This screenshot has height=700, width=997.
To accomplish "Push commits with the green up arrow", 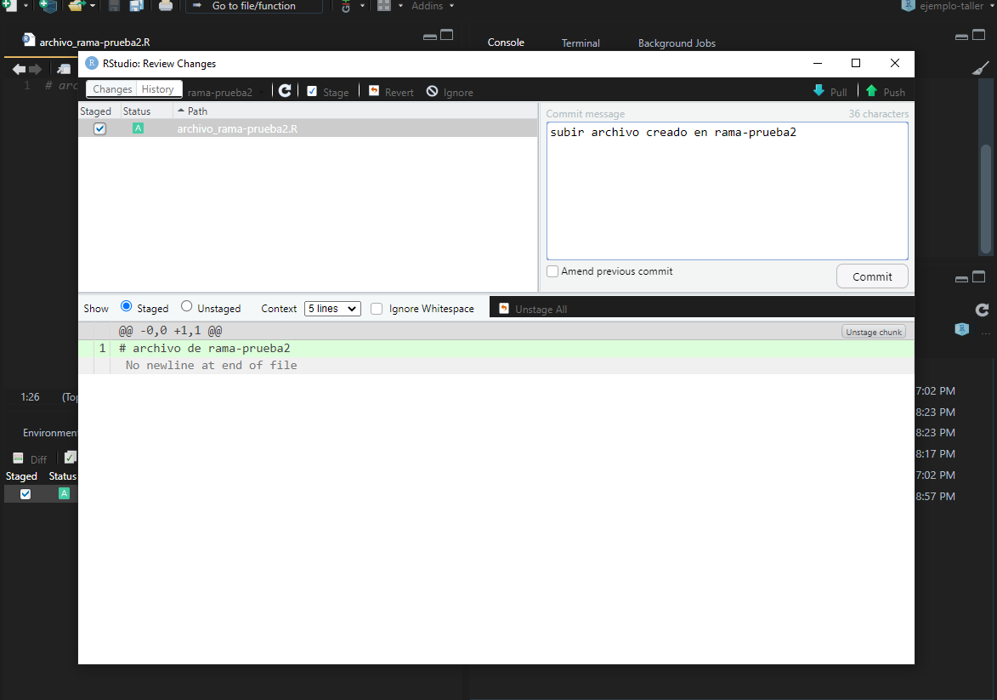I will 872,90.
